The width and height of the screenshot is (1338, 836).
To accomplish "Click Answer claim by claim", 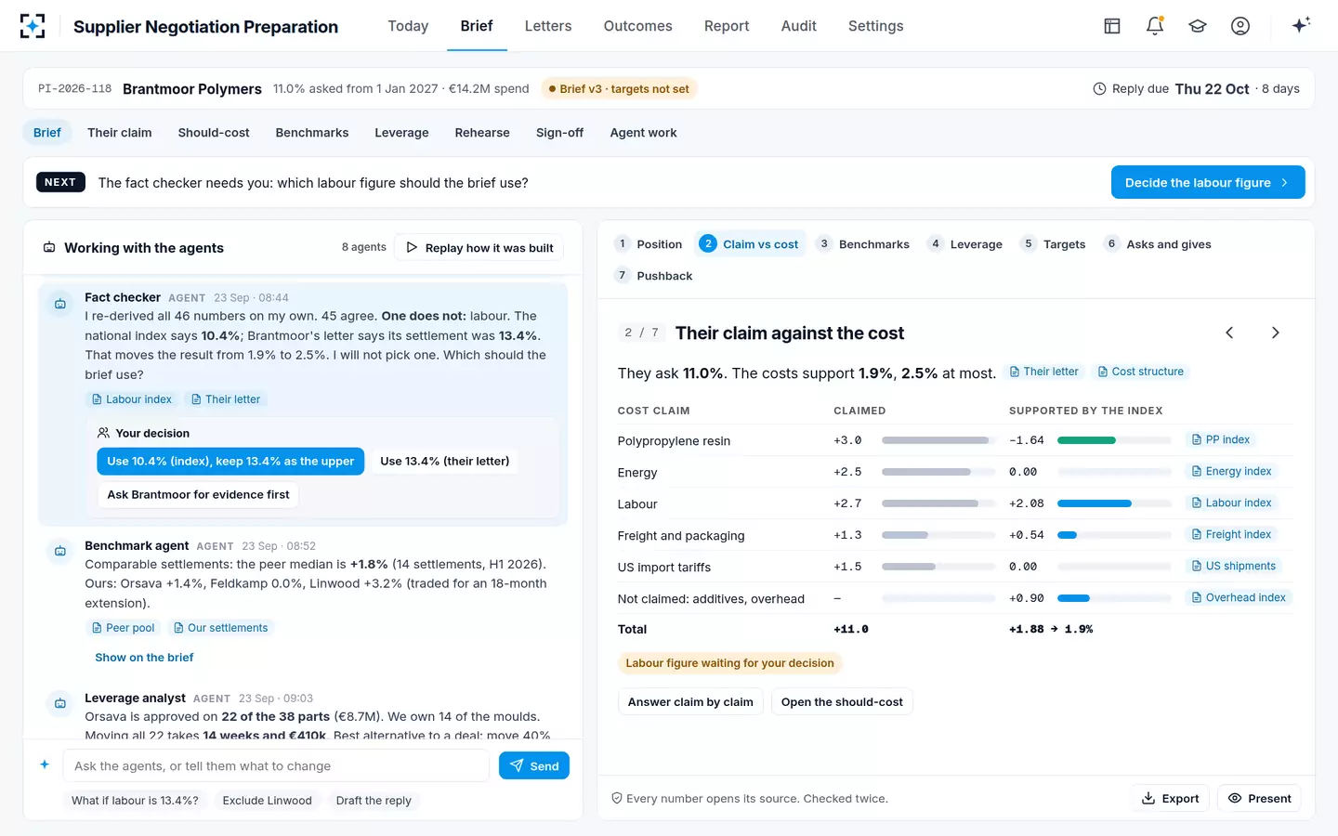I will (690, 702).
